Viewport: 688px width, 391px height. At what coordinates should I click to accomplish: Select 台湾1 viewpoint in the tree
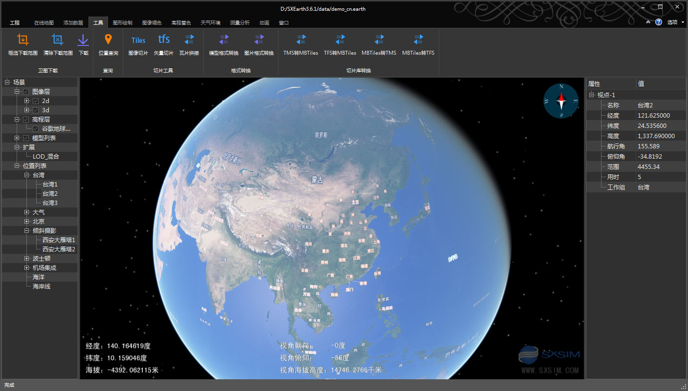tap(50, 184)
